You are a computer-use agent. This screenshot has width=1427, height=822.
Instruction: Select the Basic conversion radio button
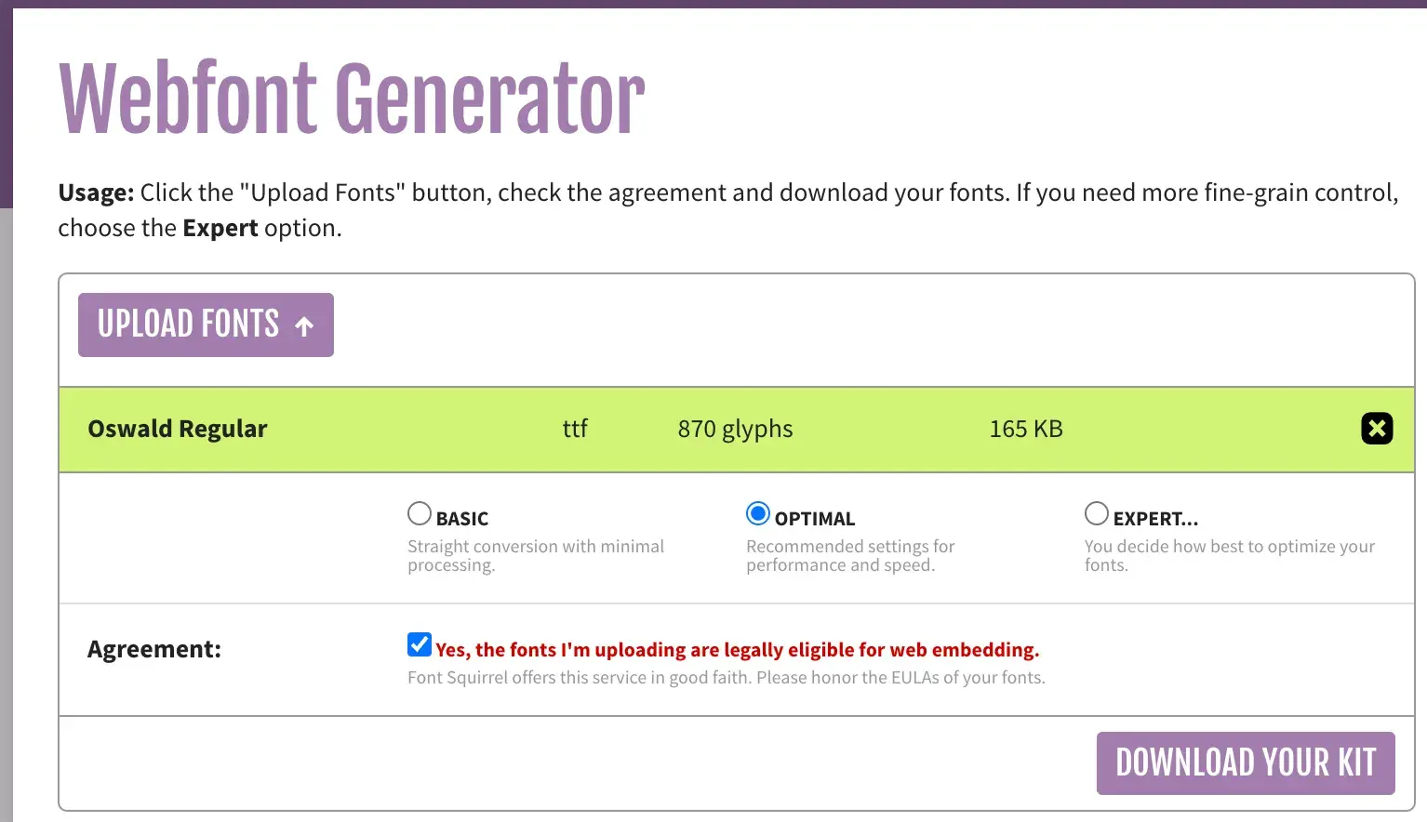[x=420, y=513]
